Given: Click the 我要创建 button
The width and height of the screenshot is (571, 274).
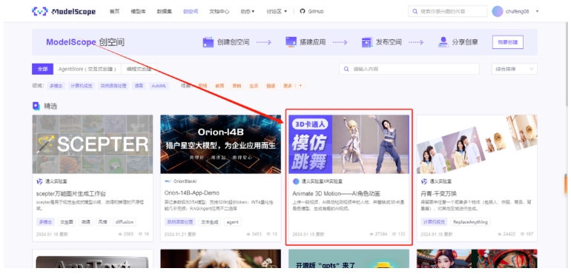Looking at the screenshot, I should click(508, 42).
